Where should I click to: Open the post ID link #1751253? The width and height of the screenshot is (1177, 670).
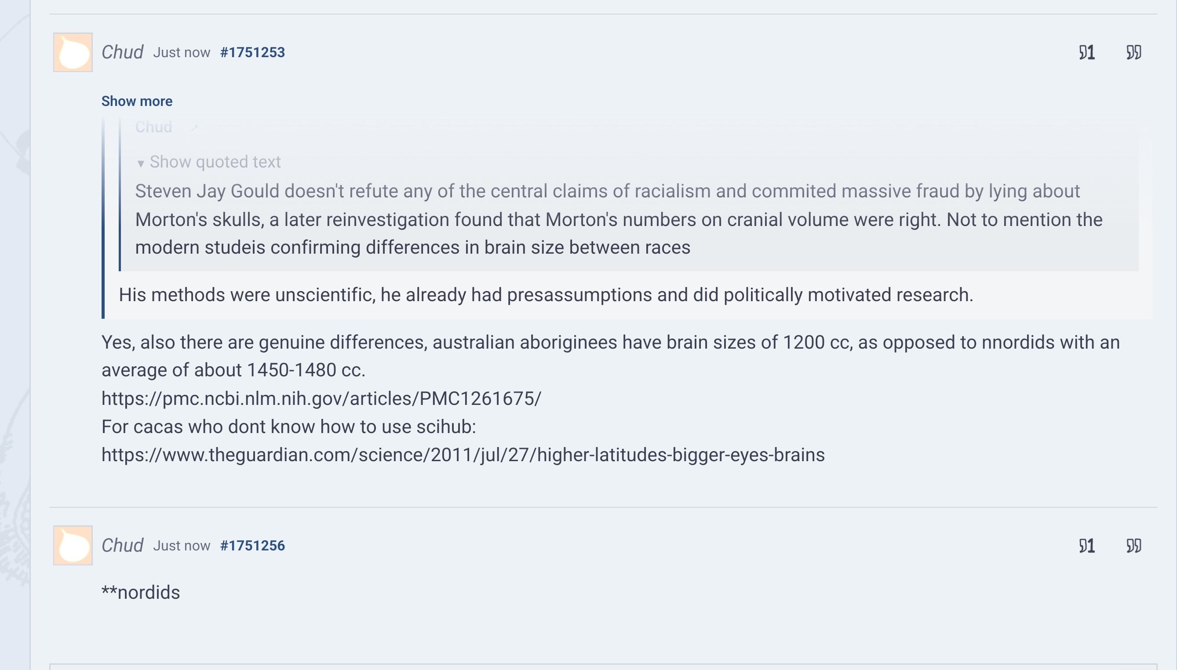(x=252, y=52)
